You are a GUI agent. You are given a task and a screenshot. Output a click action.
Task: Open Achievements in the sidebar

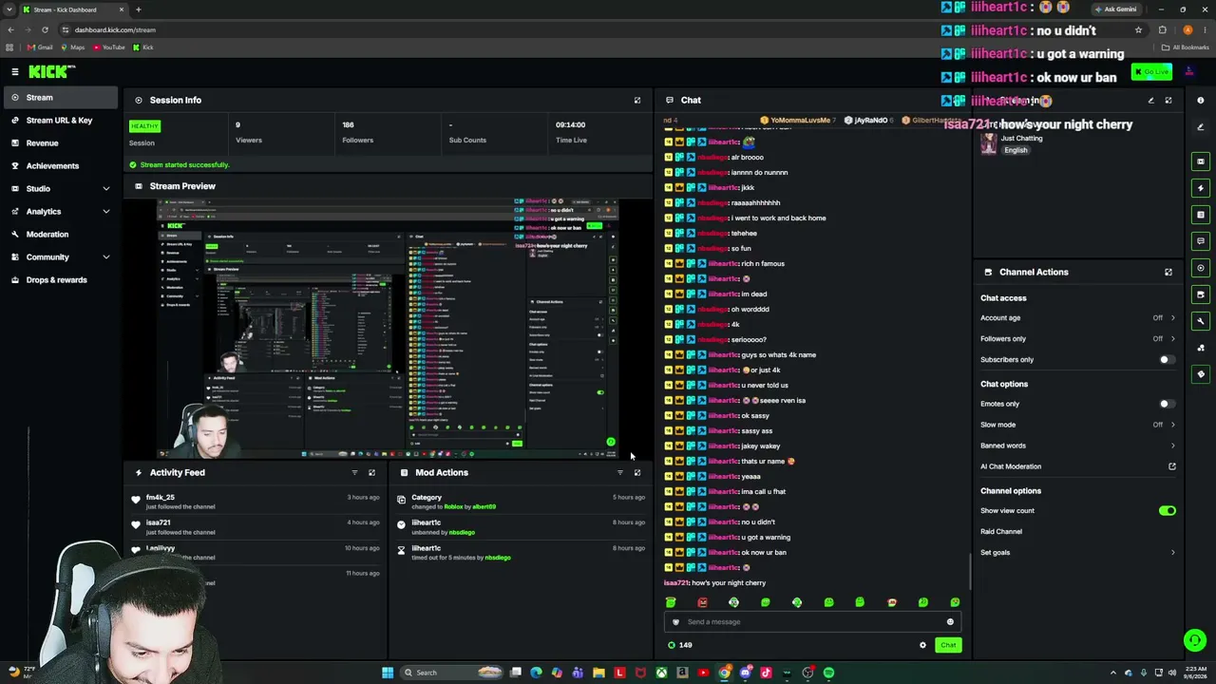[59, 166]
